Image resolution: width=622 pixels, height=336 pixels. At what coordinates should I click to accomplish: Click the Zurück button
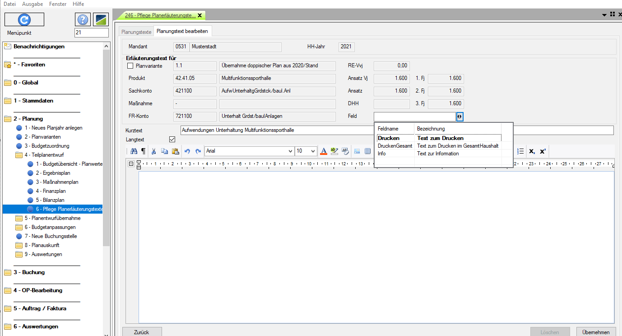click(x=142, y=332)
